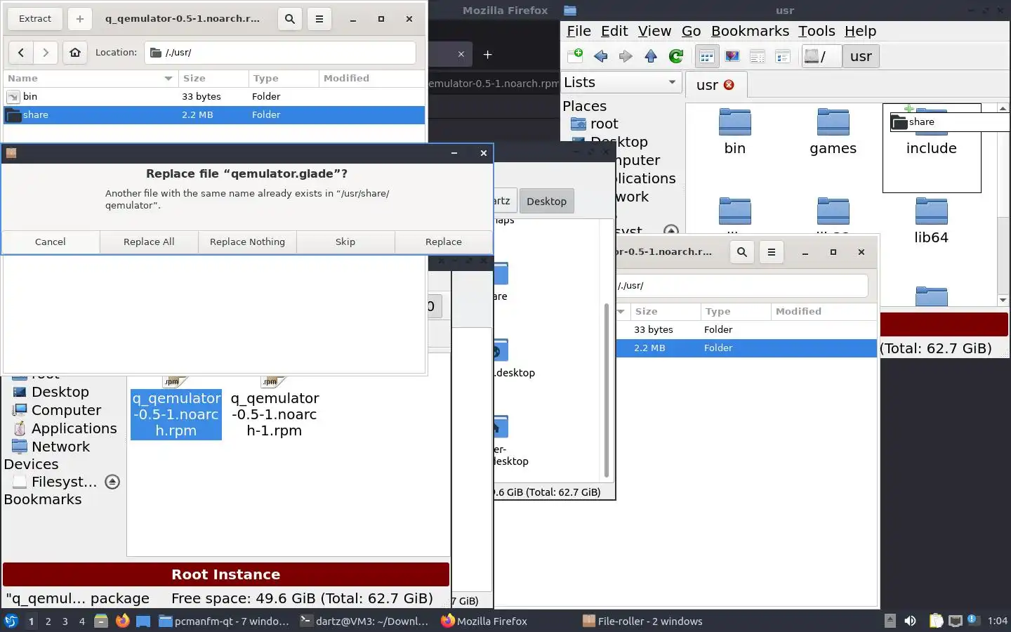Select Network in root instance Places panel

(60, 447)
